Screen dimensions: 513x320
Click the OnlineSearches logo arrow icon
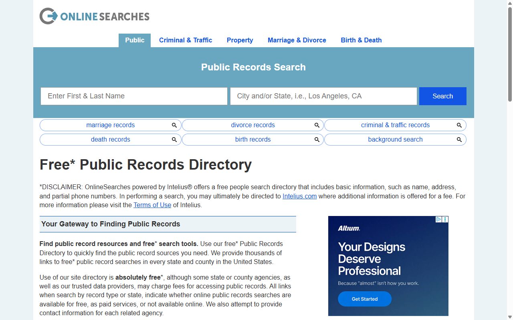coord(48,16)
